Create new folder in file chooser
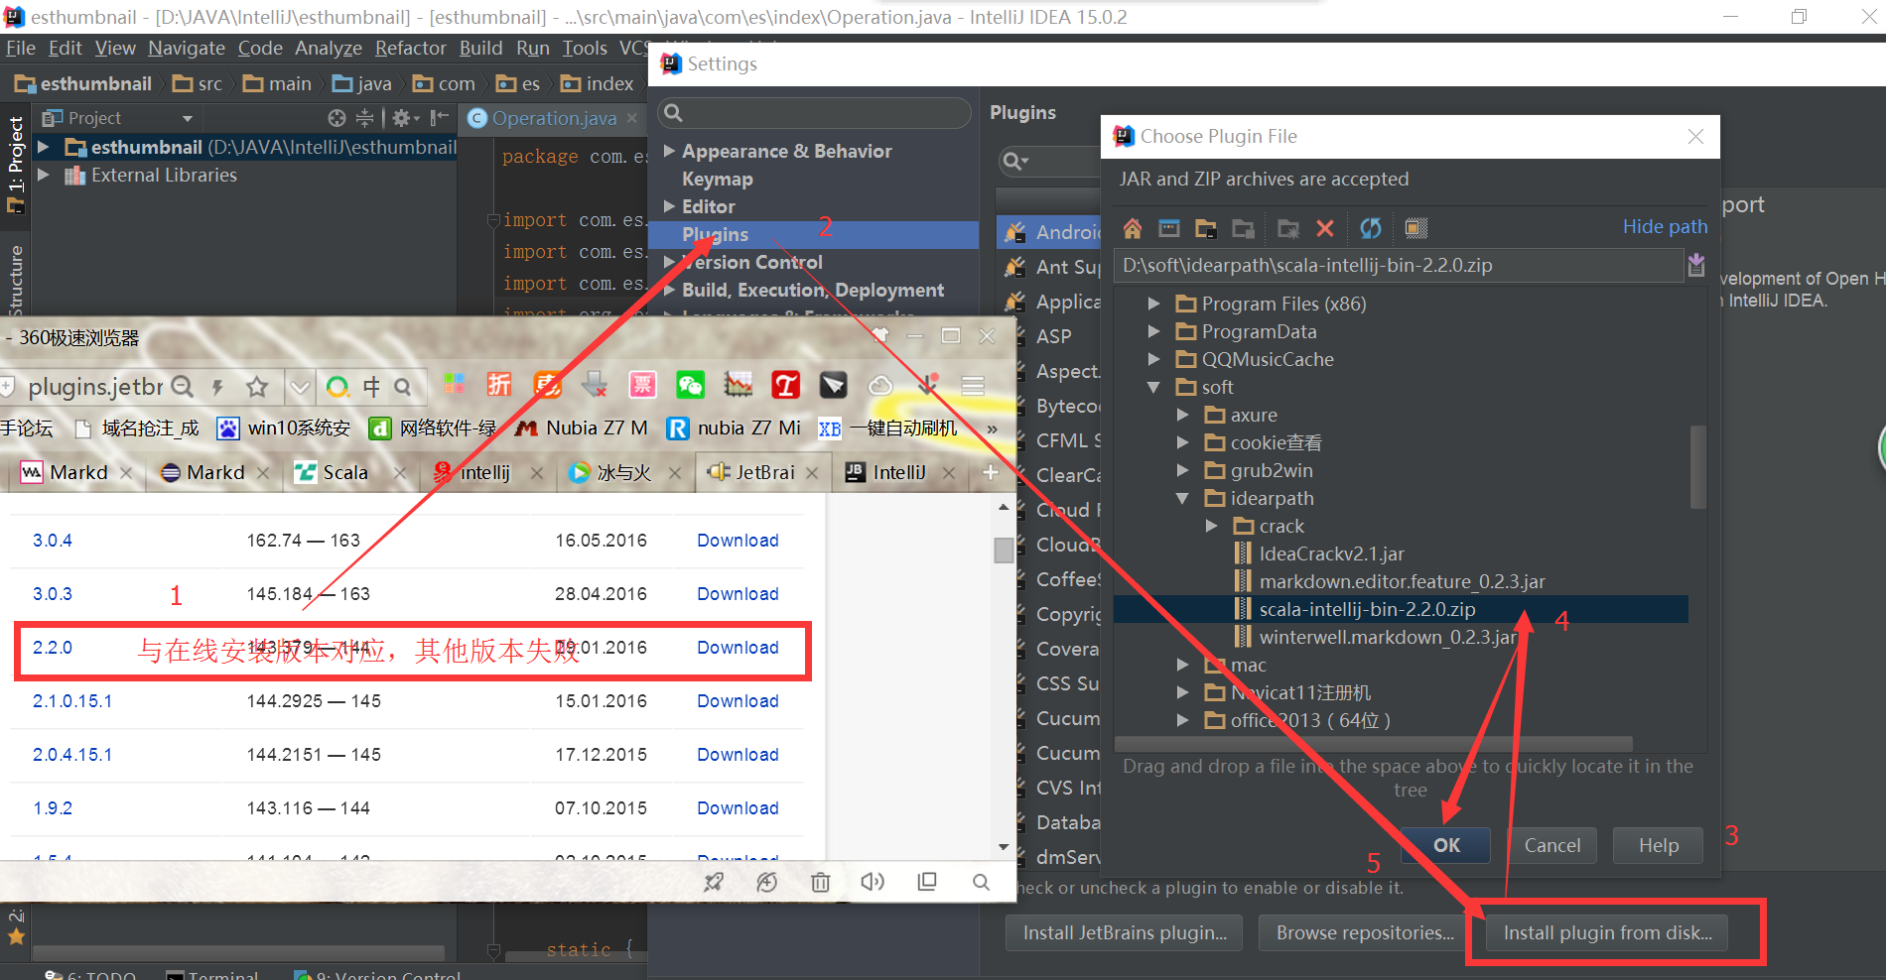Viewport: 1886px width, 980px height. 1288,229
